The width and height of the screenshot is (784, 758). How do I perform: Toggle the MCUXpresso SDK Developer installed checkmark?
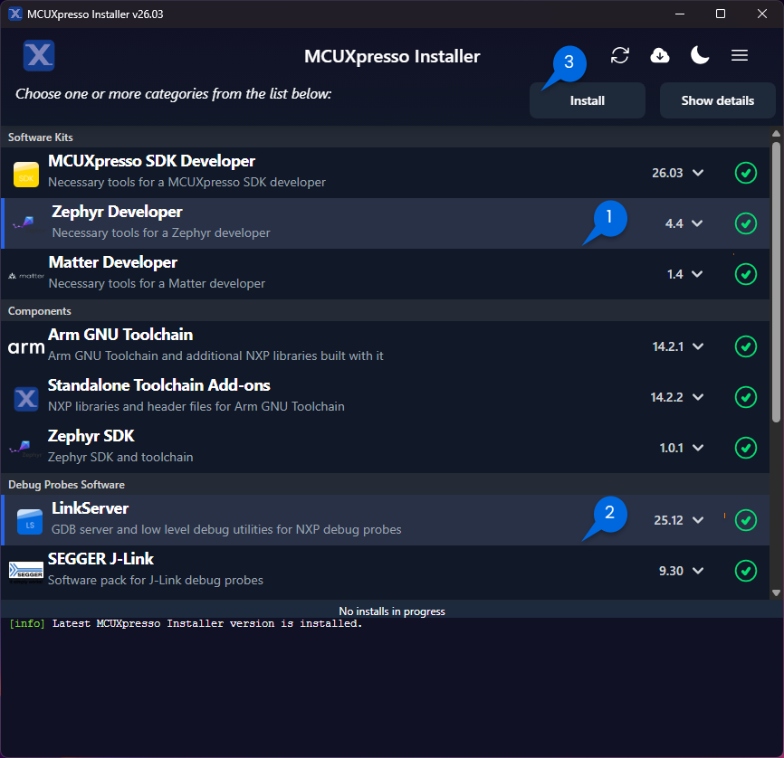[745, 173]
